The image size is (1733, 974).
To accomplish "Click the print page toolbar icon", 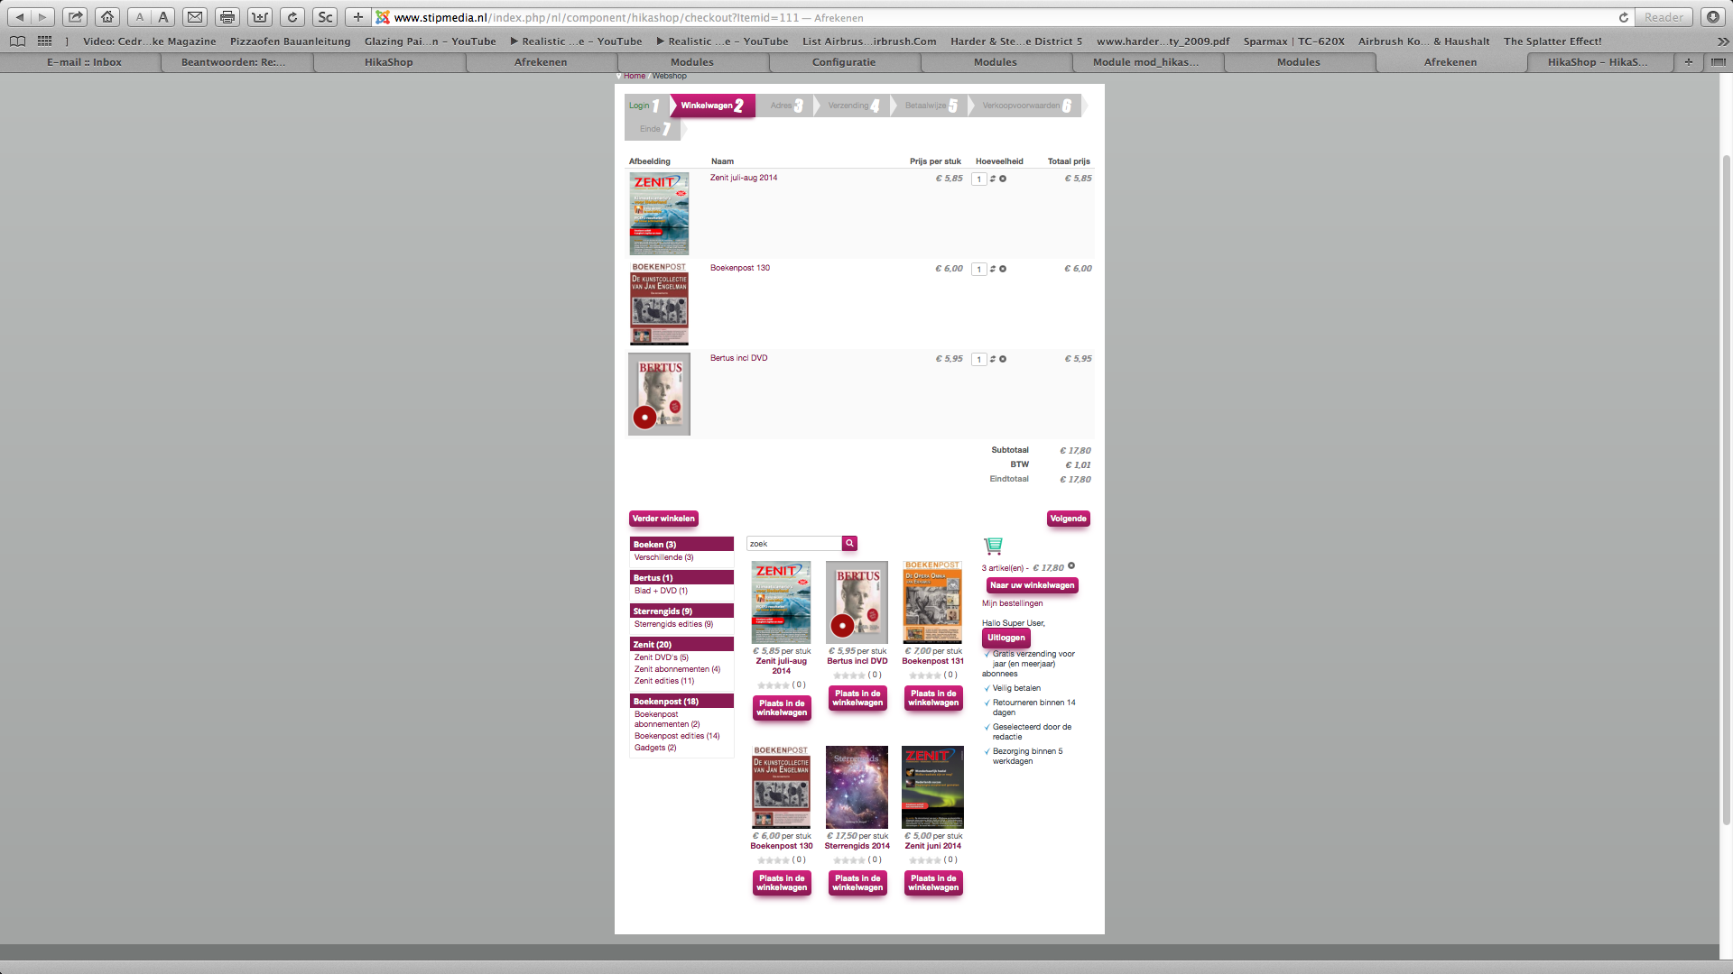I will [227, 17].
